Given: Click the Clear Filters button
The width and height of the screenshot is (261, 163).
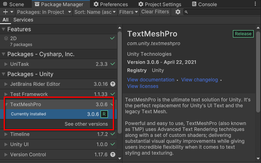Looking at the screenshot, I should [155, 12].
